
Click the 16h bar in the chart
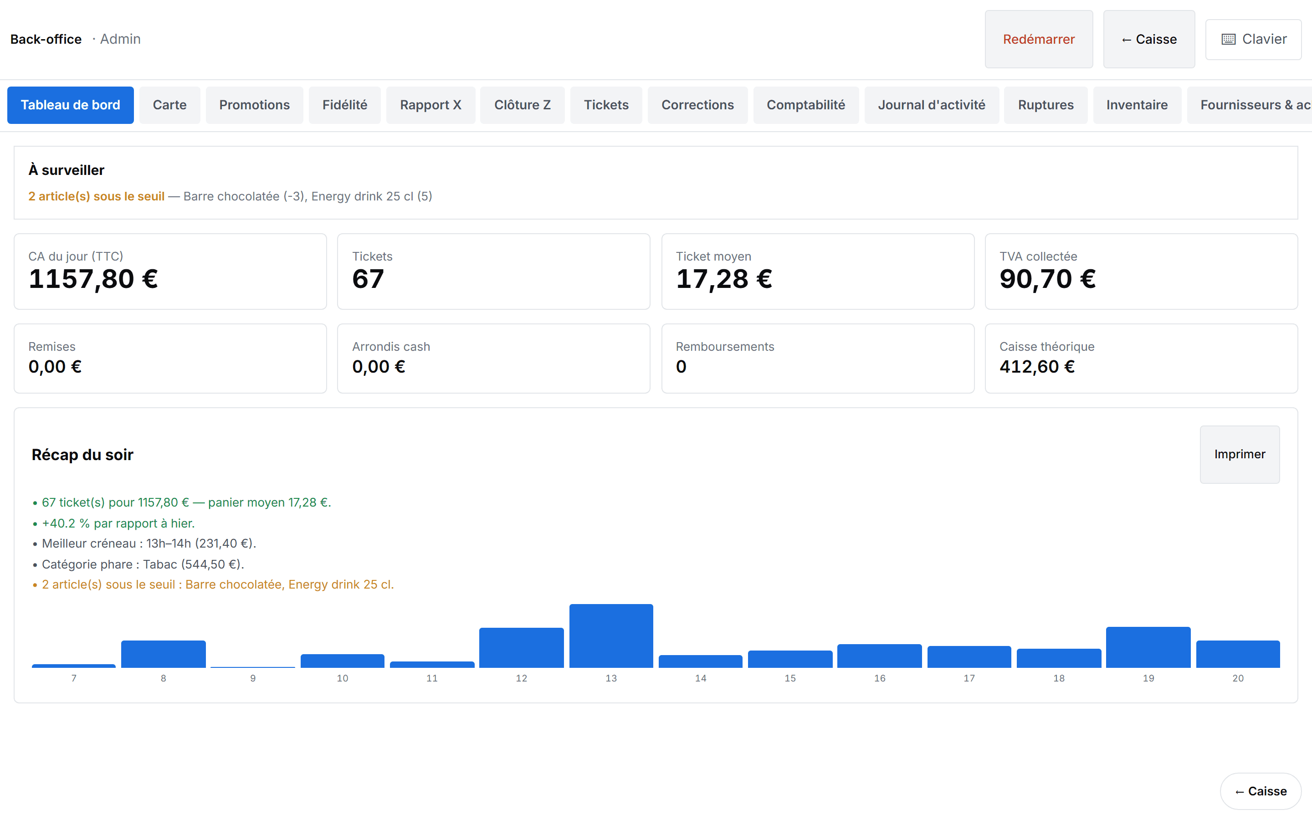[879, 656]
